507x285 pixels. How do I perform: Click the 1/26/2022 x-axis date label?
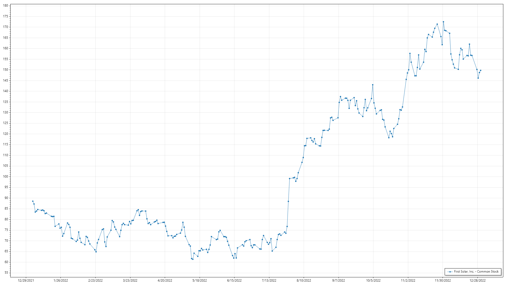coord(61,281)
